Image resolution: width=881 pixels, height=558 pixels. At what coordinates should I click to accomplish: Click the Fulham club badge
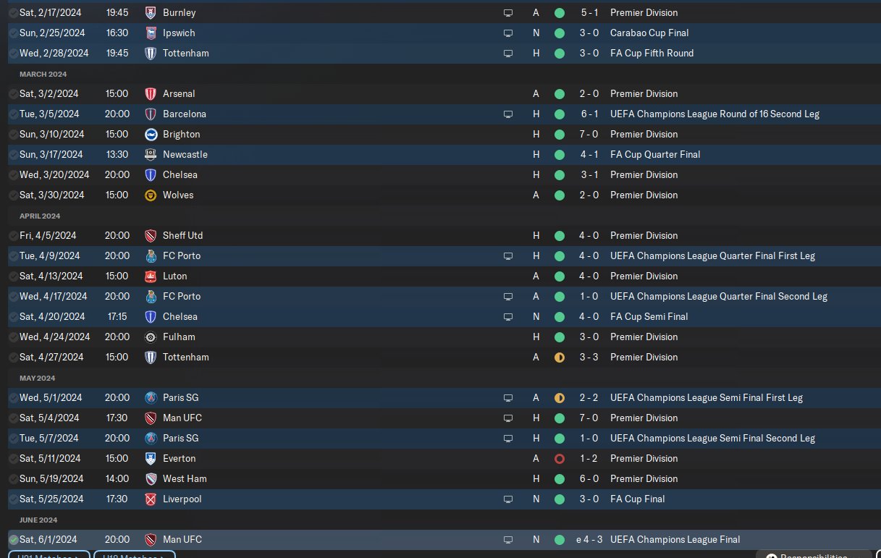[151, 337]
